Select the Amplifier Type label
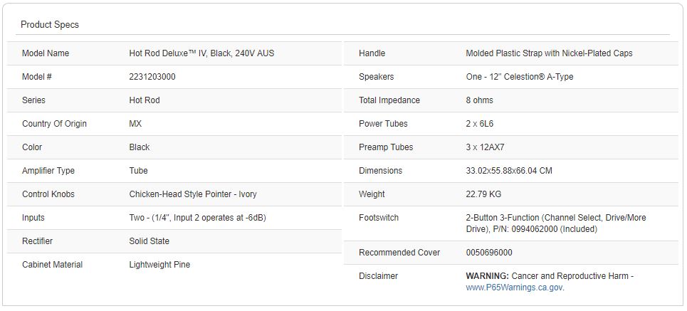The image size is (687, 311). (x=48, y=171)
